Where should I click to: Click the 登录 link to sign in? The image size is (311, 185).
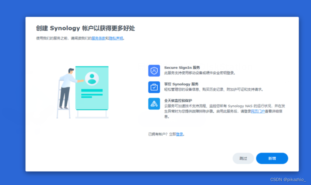[180, 134]
